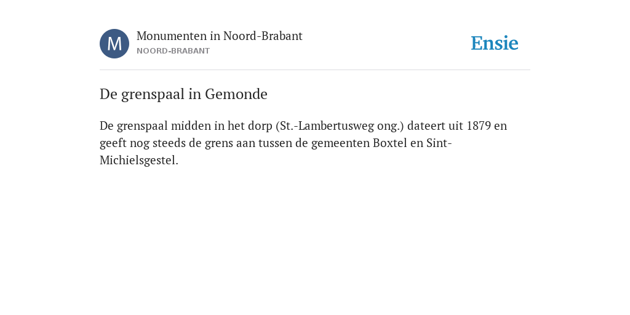Open the Ensie logo link

click(495, 43)
